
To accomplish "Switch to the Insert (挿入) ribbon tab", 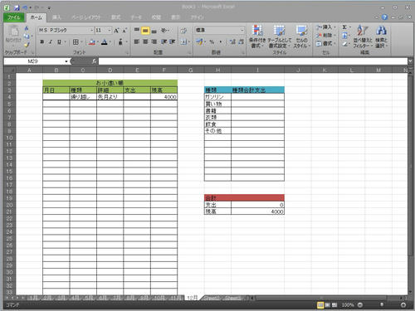I will click(x=56, y=17).
